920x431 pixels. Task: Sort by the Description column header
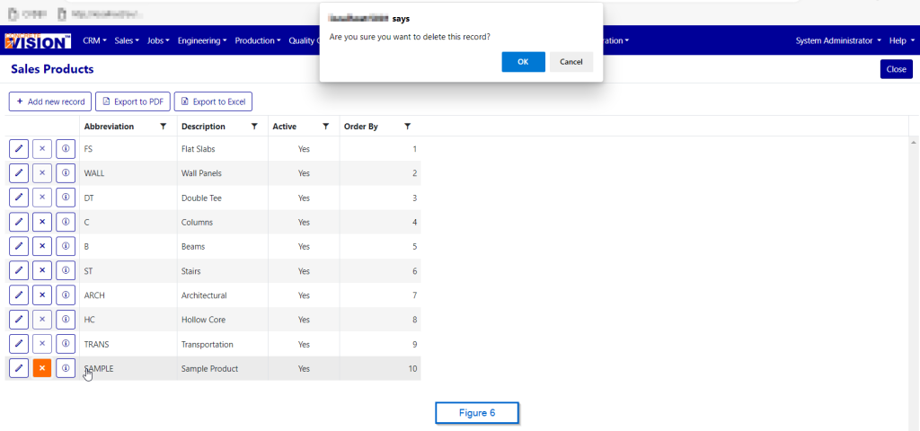click(203, 126)
